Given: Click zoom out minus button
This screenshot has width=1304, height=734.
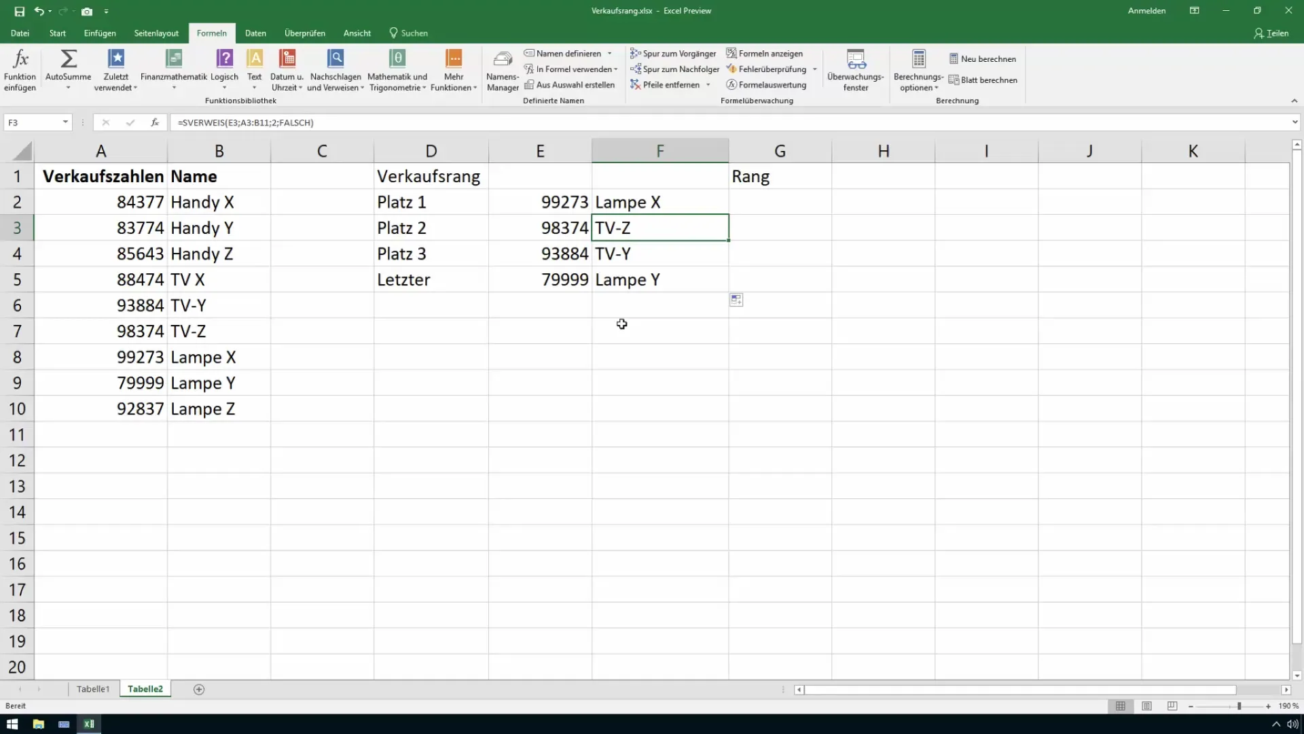Looking at the screenshot, I should point(1191,707).
